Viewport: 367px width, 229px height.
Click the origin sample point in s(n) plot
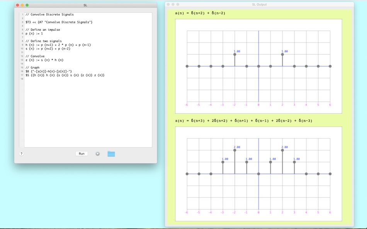[258, 66]
